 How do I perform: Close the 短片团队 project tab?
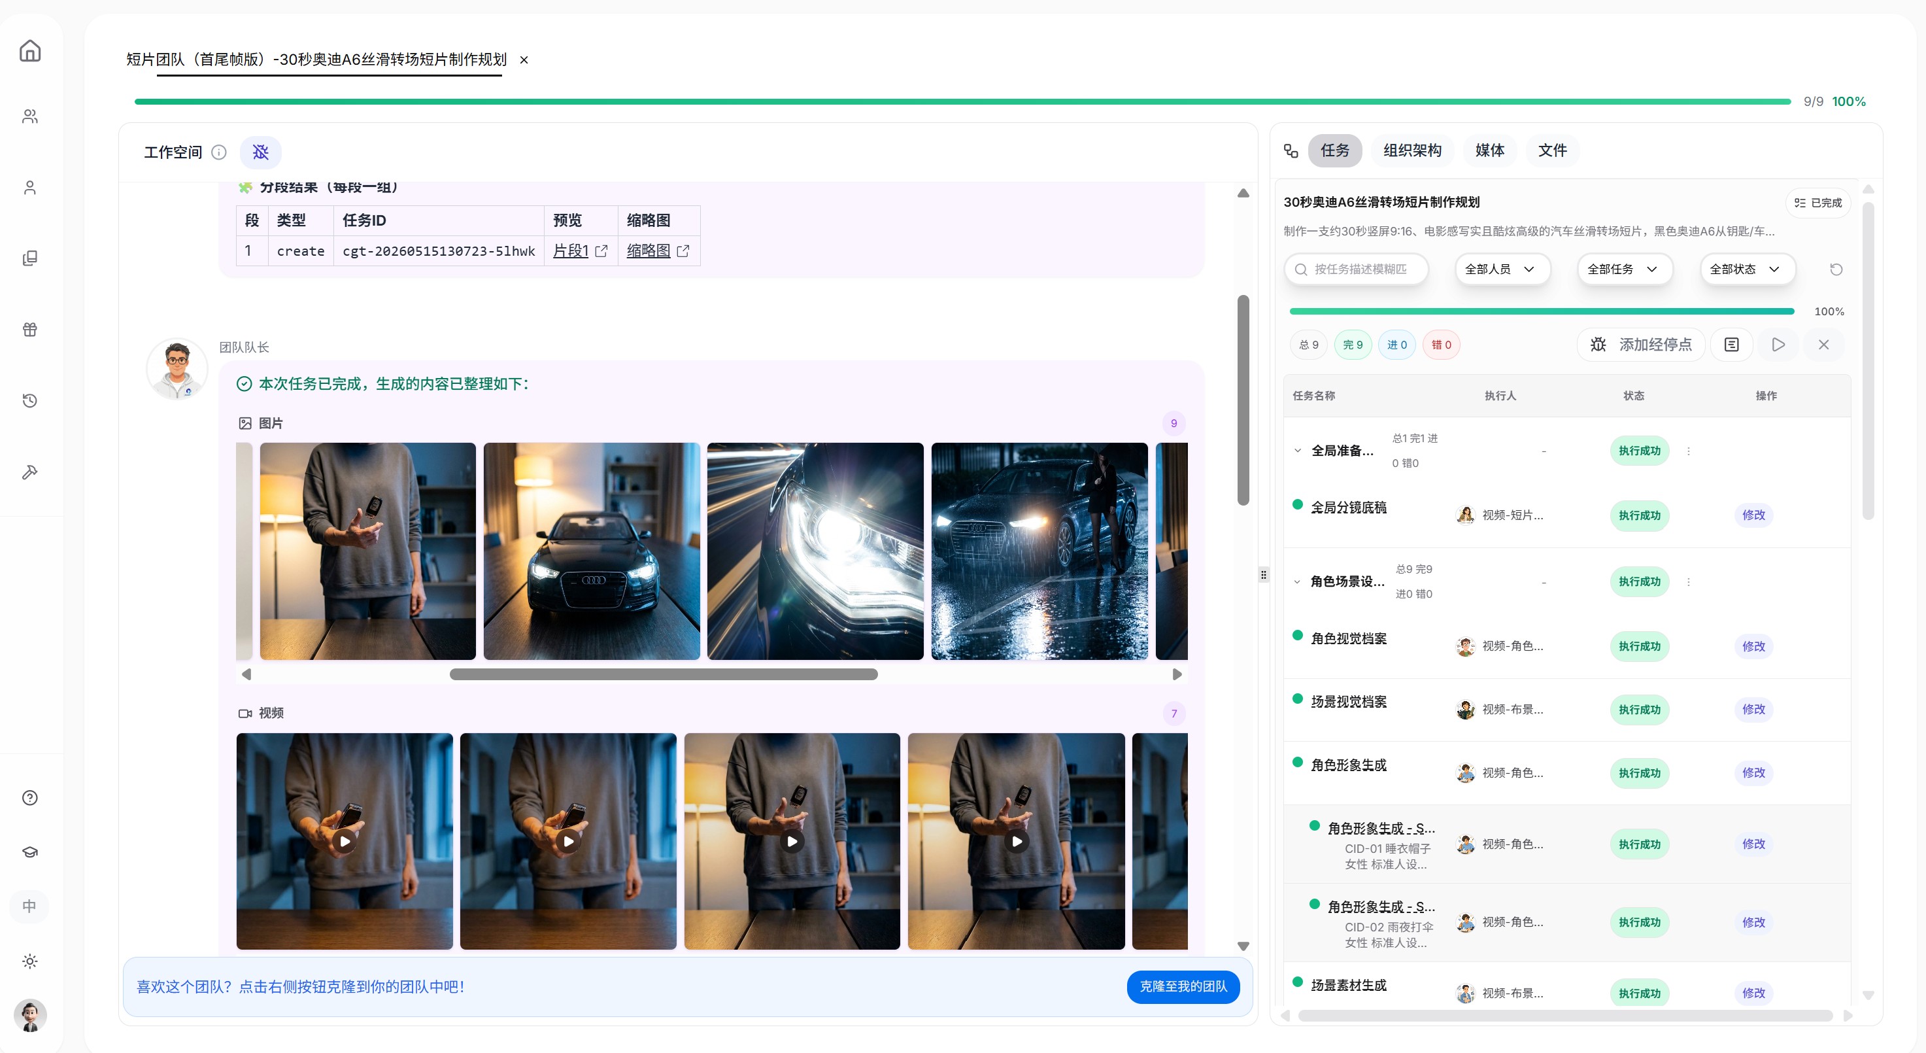coord(524,60)
